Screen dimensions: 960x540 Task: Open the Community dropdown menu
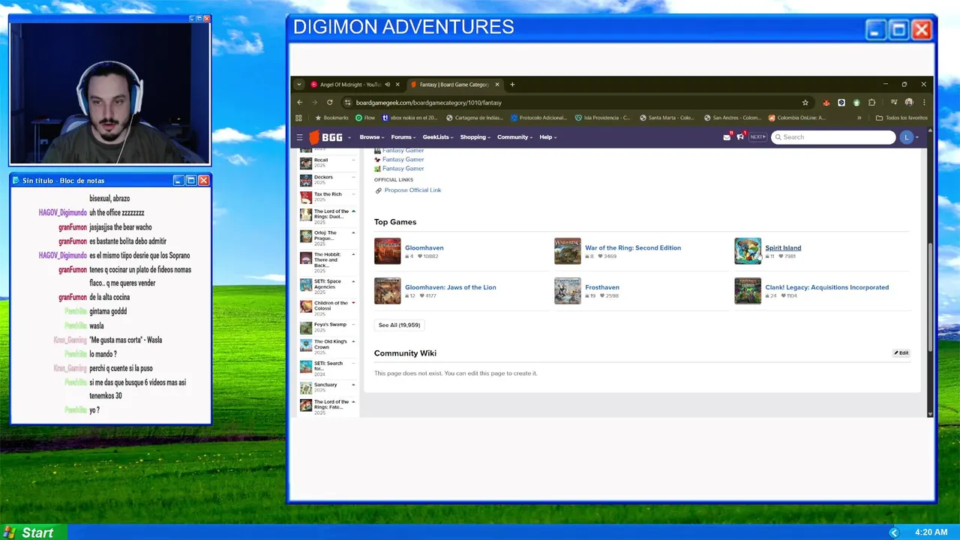click(x=515, y=137)
